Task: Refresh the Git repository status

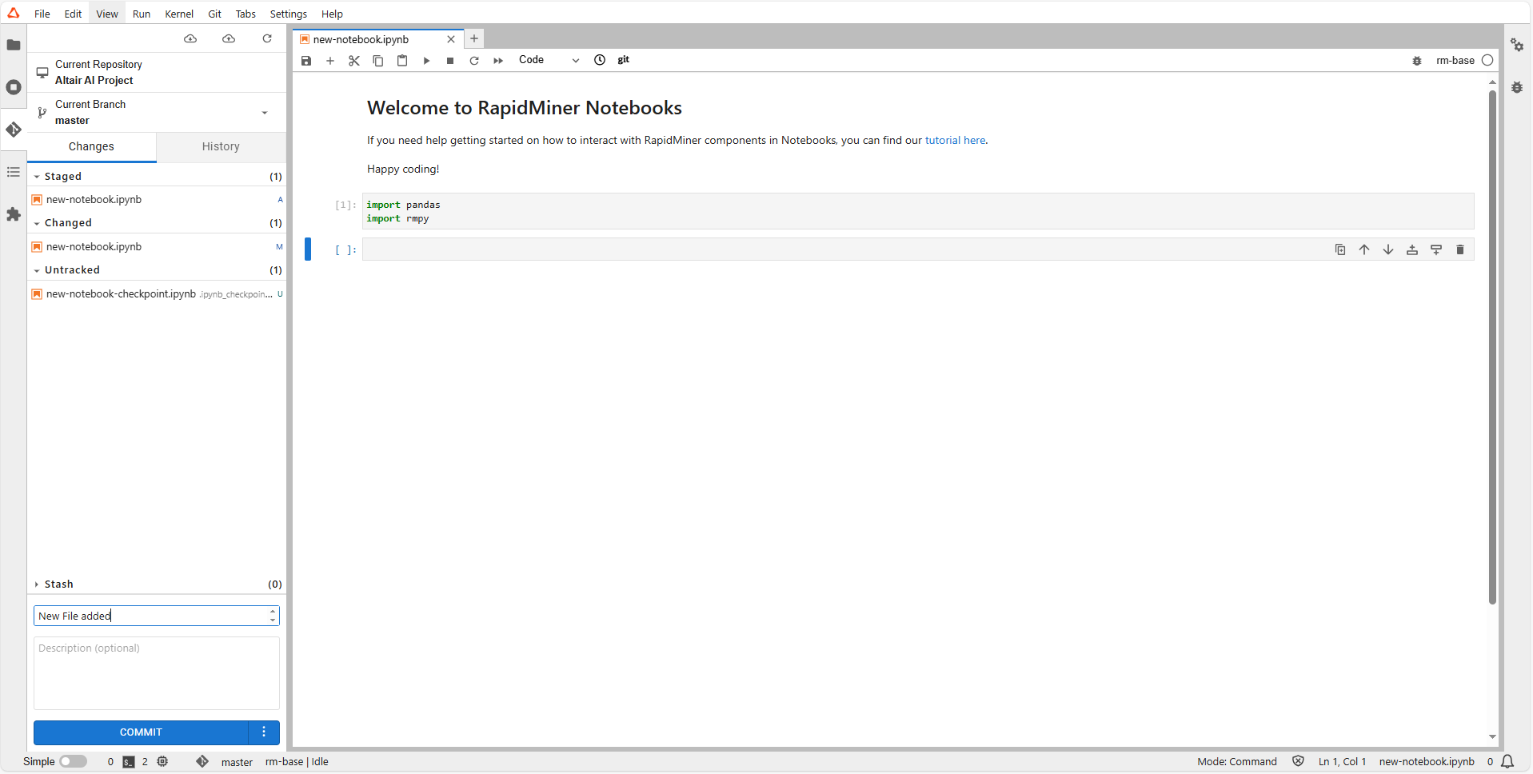Action: (x=267, y=38)
